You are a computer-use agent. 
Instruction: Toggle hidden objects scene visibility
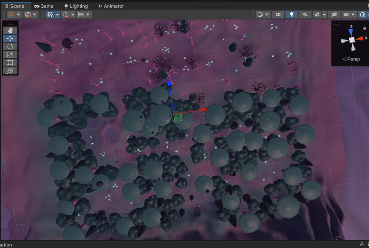pyautogui.click(x=334, y=15)
